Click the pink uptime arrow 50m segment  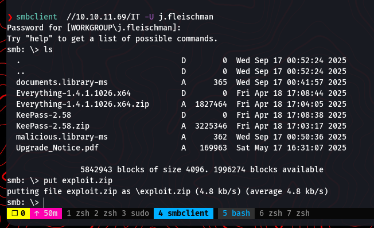click(46, 213)
